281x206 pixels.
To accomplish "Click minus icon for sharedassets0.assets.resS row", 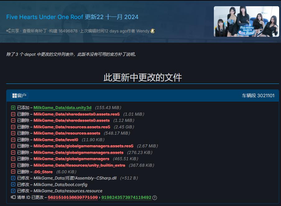I will coord(13,114).
